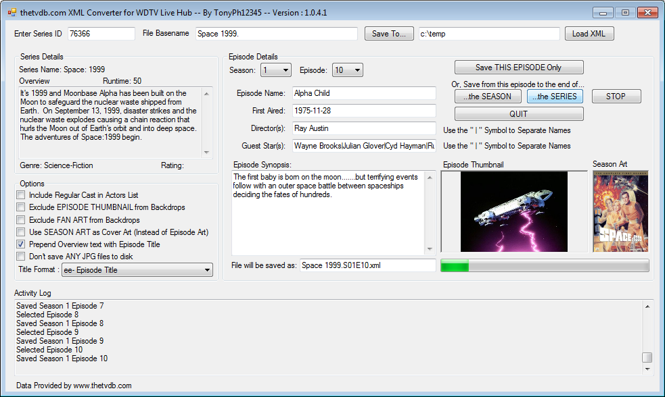Click the green save progress bar
This screenshot has height=397, width=665.
[x=545, y=266]
